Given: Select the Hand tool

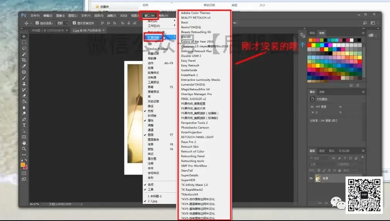Looking at the screenshot, I should coord(24,143).
